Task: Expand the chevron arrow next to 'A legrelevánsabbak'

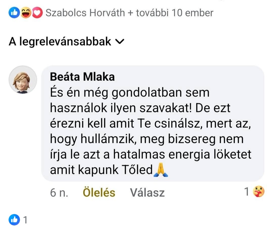Action: (x=119, y=42)
